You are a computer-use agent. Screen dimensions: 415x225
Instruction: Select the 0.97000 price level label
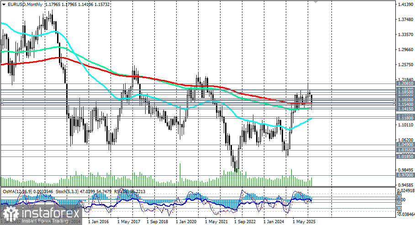pyautogui.click(x=405, y=175)
